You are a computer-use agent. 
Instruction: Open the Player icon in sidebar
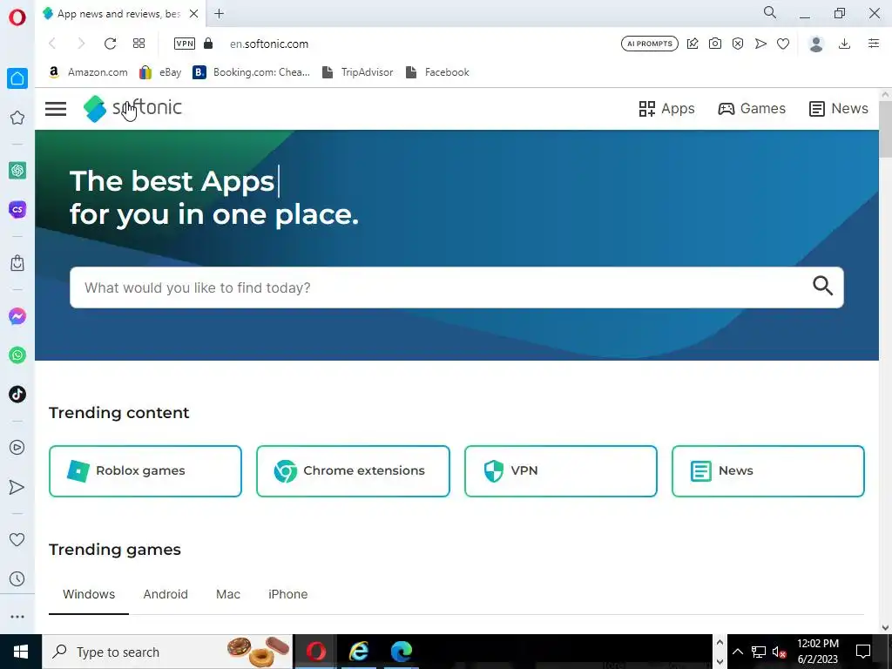tap(17, 448)
